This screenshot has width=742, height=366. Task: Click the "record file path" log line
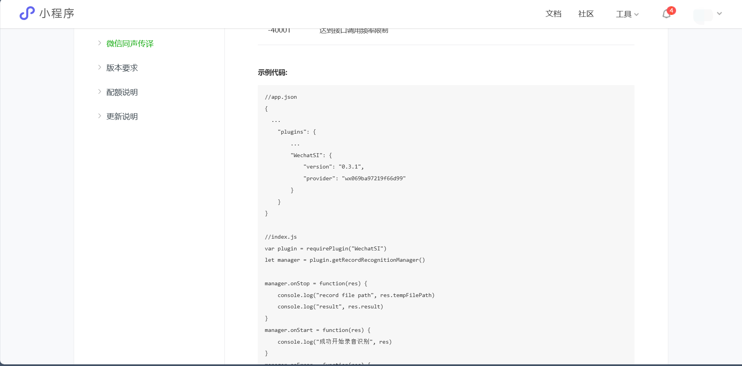click(x=356, y=295)
